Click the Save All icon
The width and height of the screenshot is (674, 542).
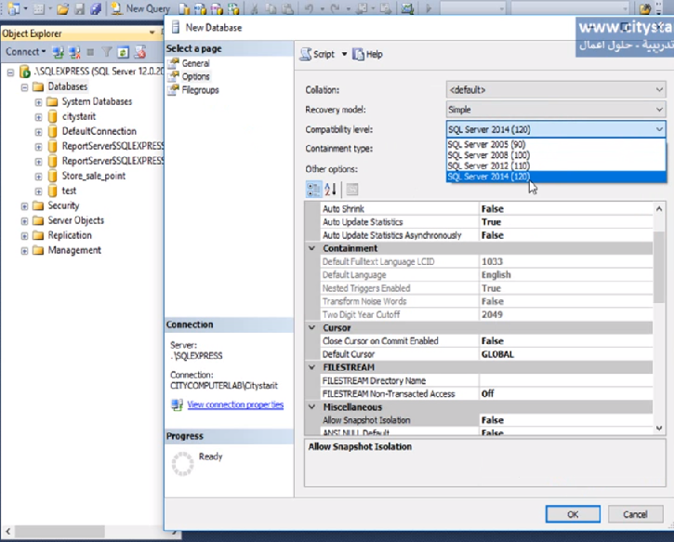pyautogui.click(x=96, y=8)
